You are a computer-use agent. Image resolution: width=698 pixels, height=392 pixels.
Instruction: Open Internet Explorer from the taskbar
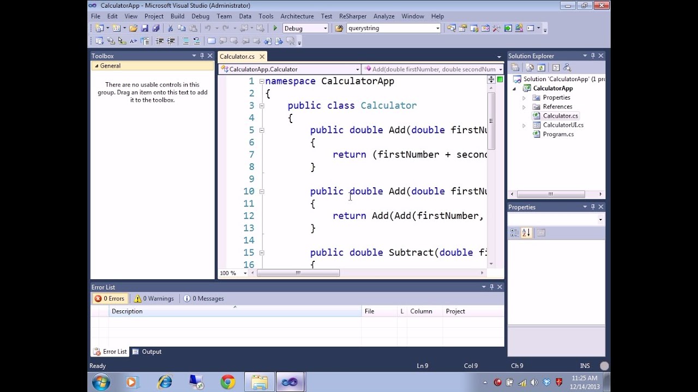165,382
